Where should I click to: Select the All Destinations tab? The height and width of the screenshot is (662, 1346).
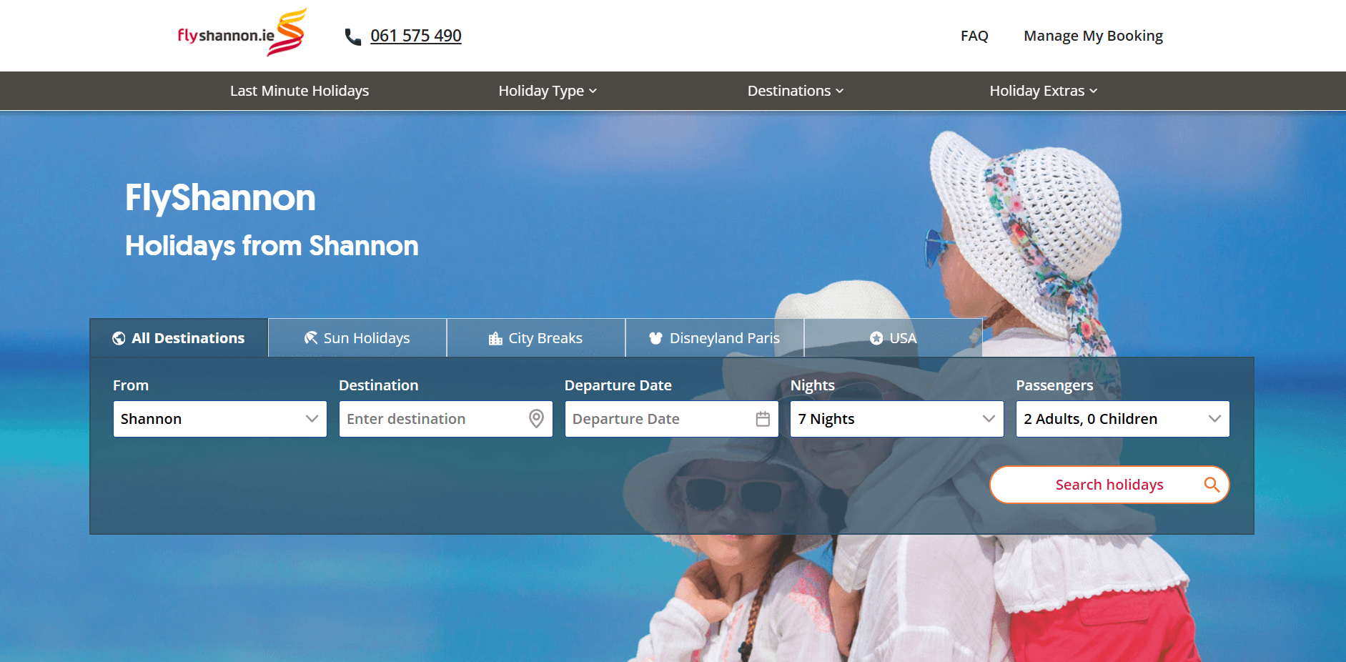(x=179, y=338)
